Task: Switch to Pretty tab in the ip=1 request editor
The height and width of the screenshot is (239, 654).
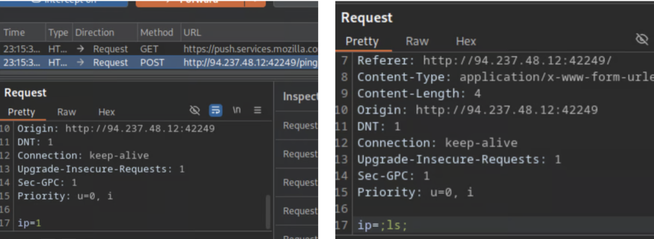Action: click(22, 112)
